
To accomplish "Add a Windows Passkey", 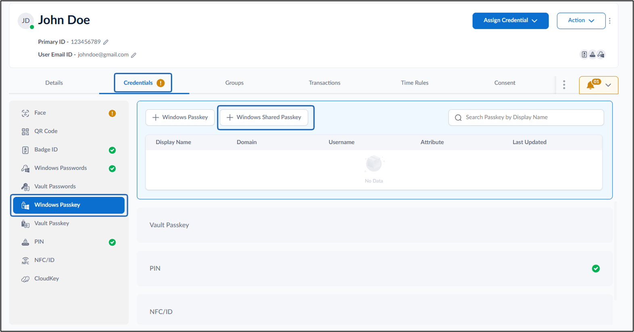I will coord(180,117).
